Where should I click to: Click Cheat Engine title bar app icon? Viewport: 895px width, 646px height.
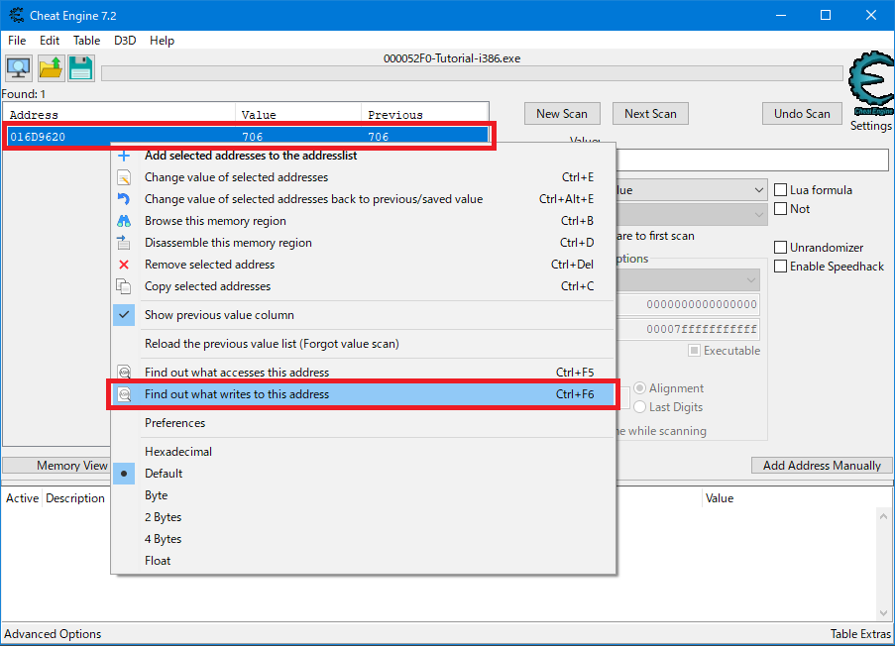click(x=17, y=16)
